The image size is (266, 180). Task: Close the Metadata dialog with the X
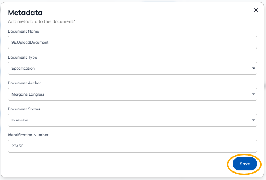point(256,10)
